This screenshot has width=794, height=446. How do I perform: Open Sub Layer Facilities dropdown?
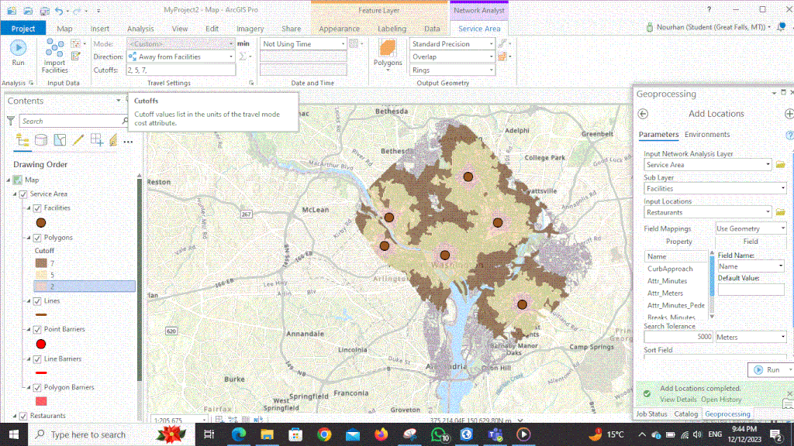pyautogui.click(x=715, y=189)
